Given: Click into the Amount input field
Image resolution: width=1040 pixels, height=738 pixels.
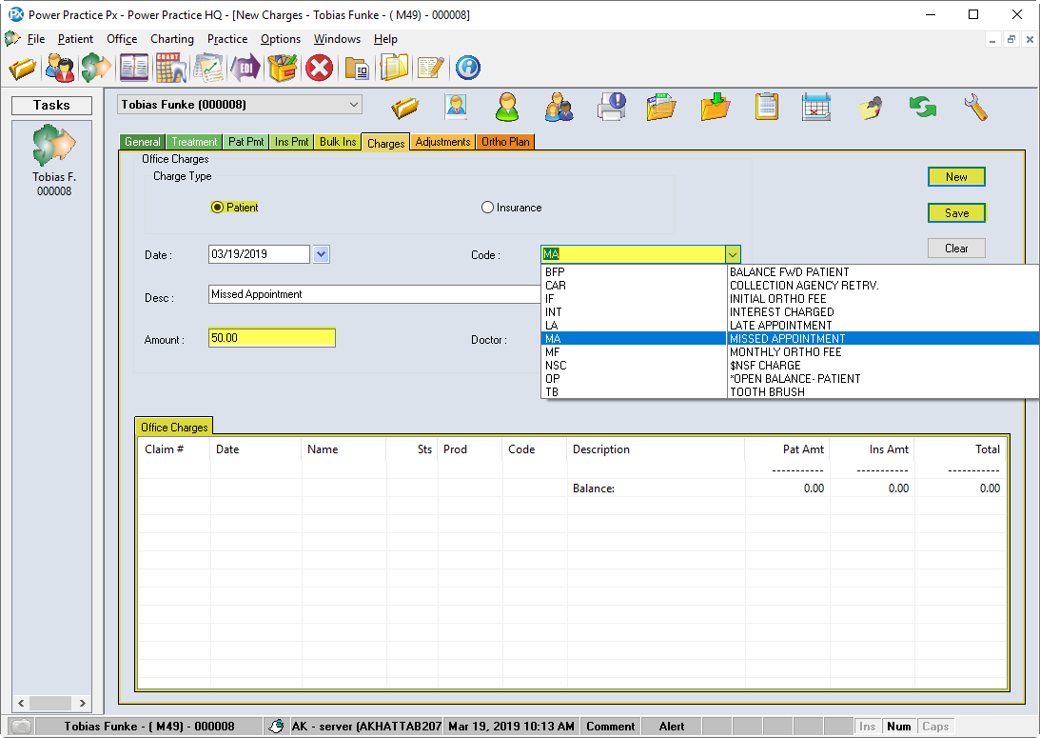Looking at the screenshot, I should coord(271,338).
